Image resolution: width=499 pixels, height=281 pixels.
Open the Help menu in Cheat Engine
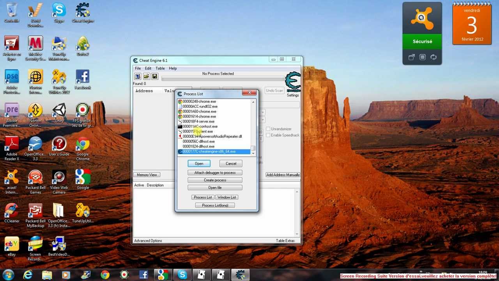pos(173,68)
